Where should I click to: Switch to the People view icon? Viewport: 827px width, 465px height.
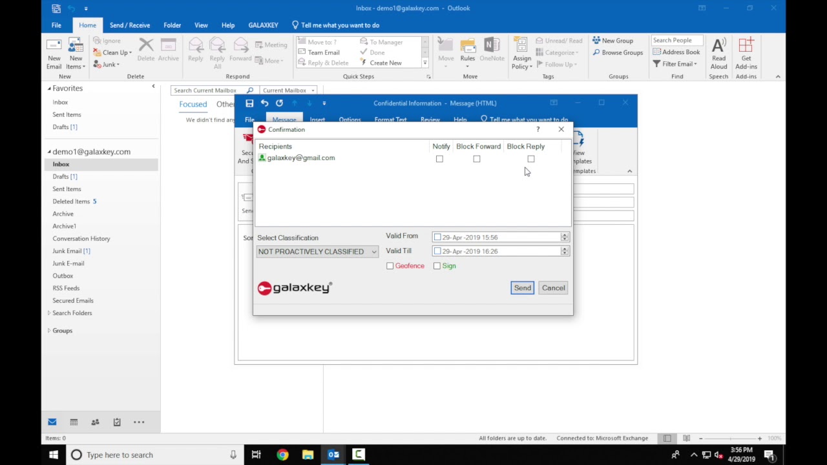click(95, 422)
